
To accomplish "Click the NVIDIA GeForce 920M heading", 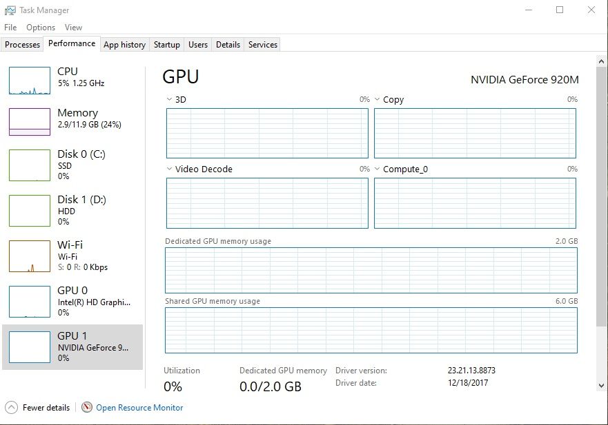I will coord(524,80).
